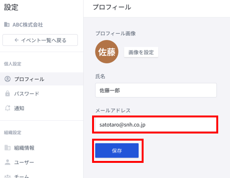Open the プロフィール menu item
Image resolution: width=230 pixels, height=178 pixels.
[42, 79]
